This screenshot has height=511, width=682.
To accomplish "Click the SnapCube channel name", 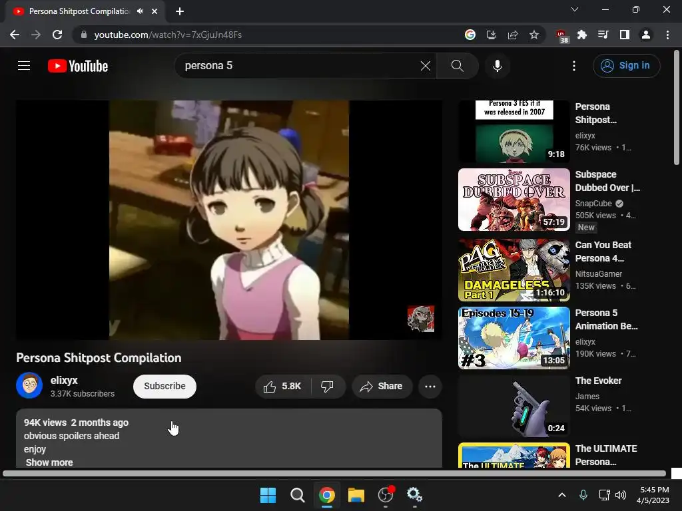I will [593, 204].
